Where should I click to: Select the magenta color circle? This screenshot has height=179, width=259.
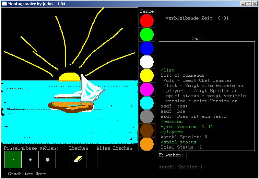tap(147, 89)
